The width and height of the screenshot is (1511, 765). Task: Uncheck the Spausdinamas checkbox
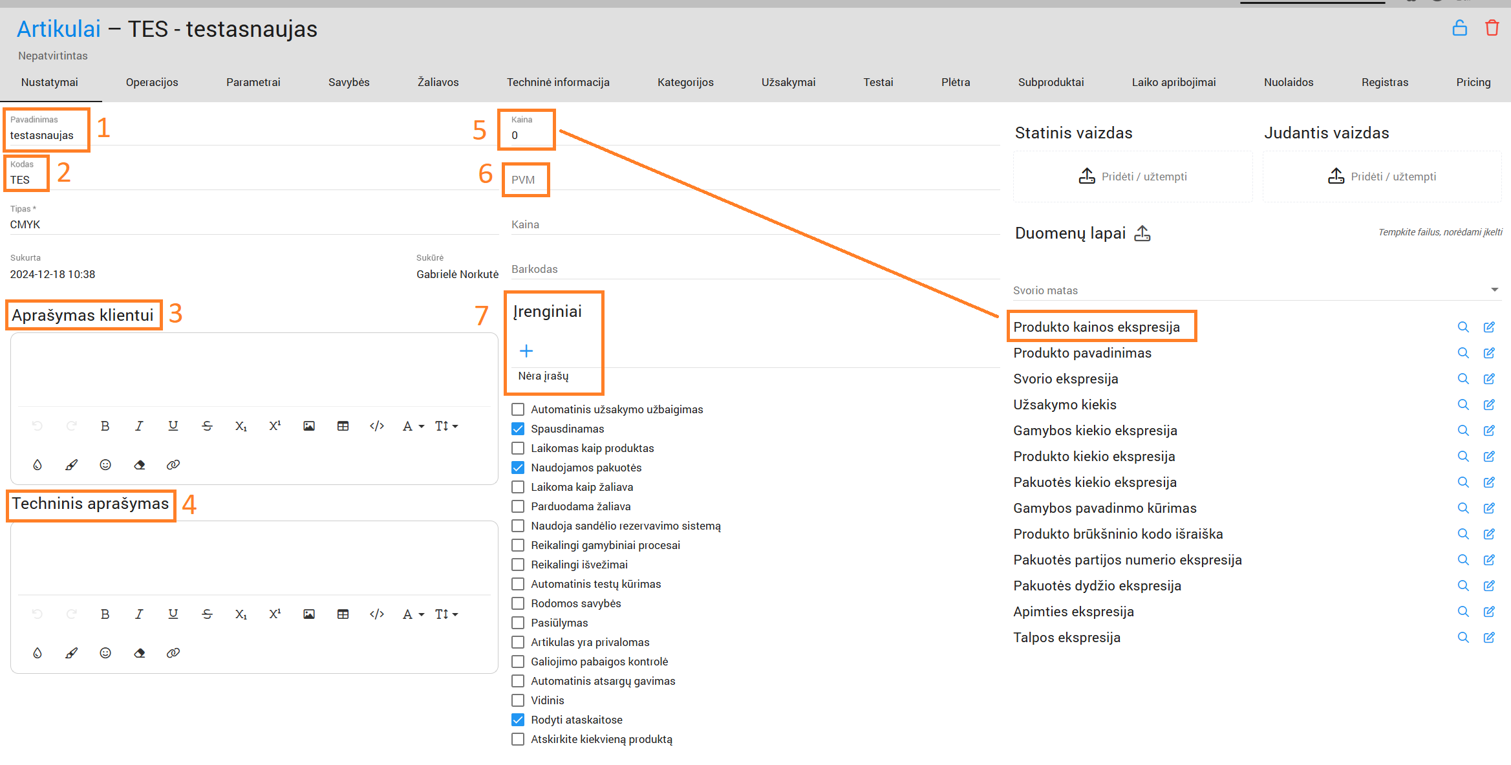518,429
